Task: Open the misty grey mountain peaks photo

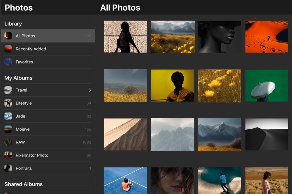Action: click(172, 135)
